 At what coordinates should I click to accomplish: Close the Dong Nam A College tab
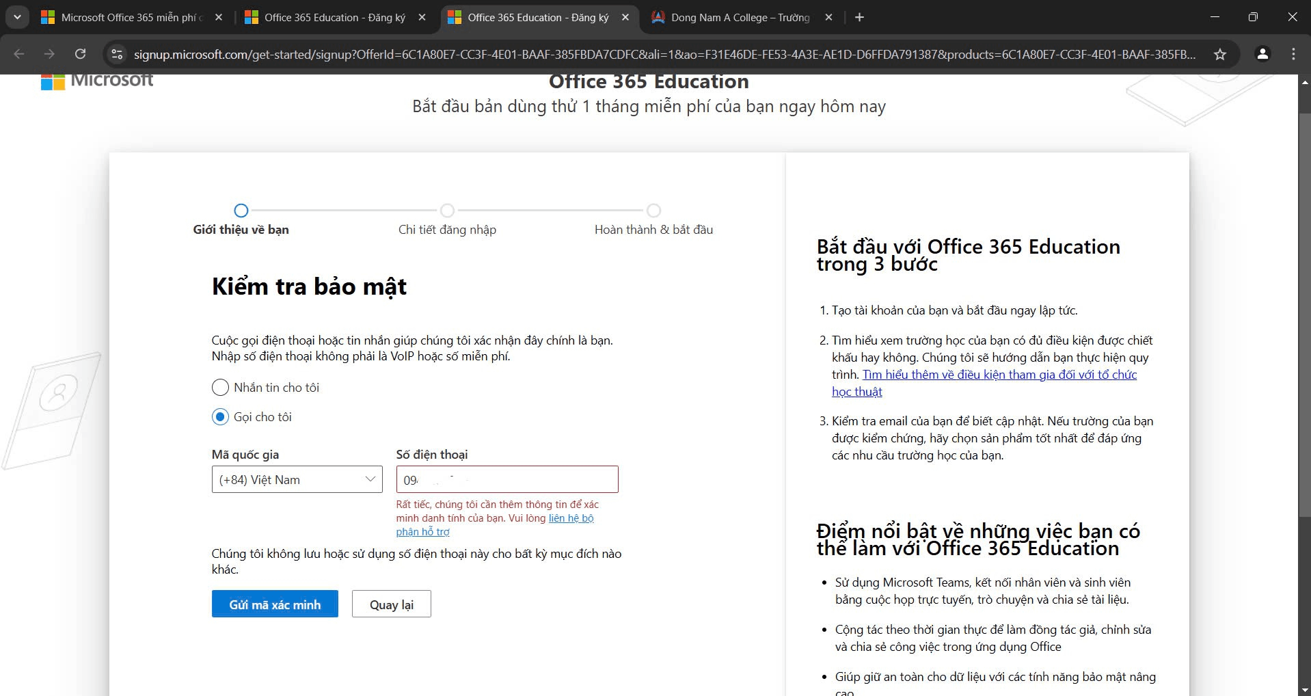click(x=828, y=18)
